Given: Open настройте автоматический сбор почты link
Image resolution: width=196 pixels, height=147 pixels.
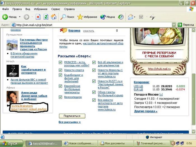Looking at the screenshot, I should pos(91,45).
